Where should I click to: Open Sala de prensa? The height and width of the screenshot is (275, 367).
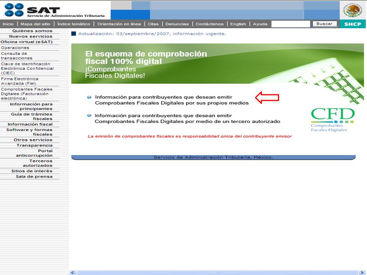[34, 176]
